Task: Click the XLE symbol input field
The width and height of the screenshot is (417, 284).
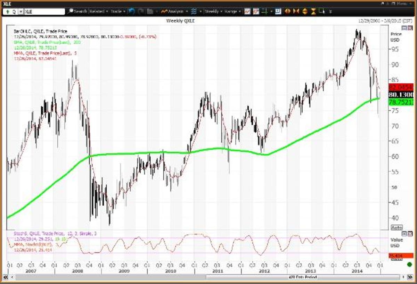Action: point(44,11)
